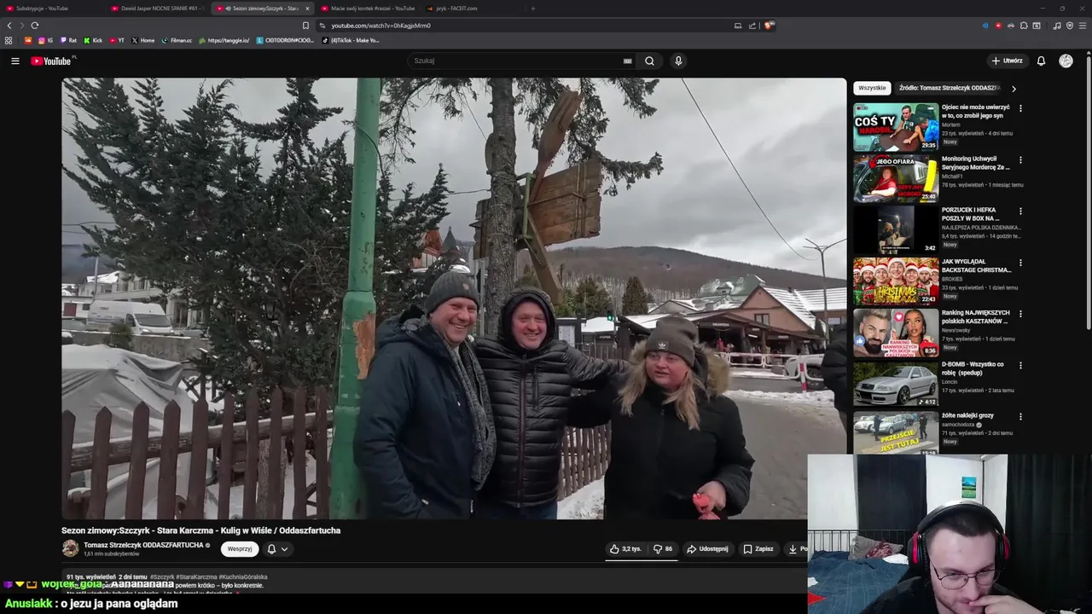This screenshot has width=1092, height=614.
Task: Open a new browser tab
Action: point(533,9)
